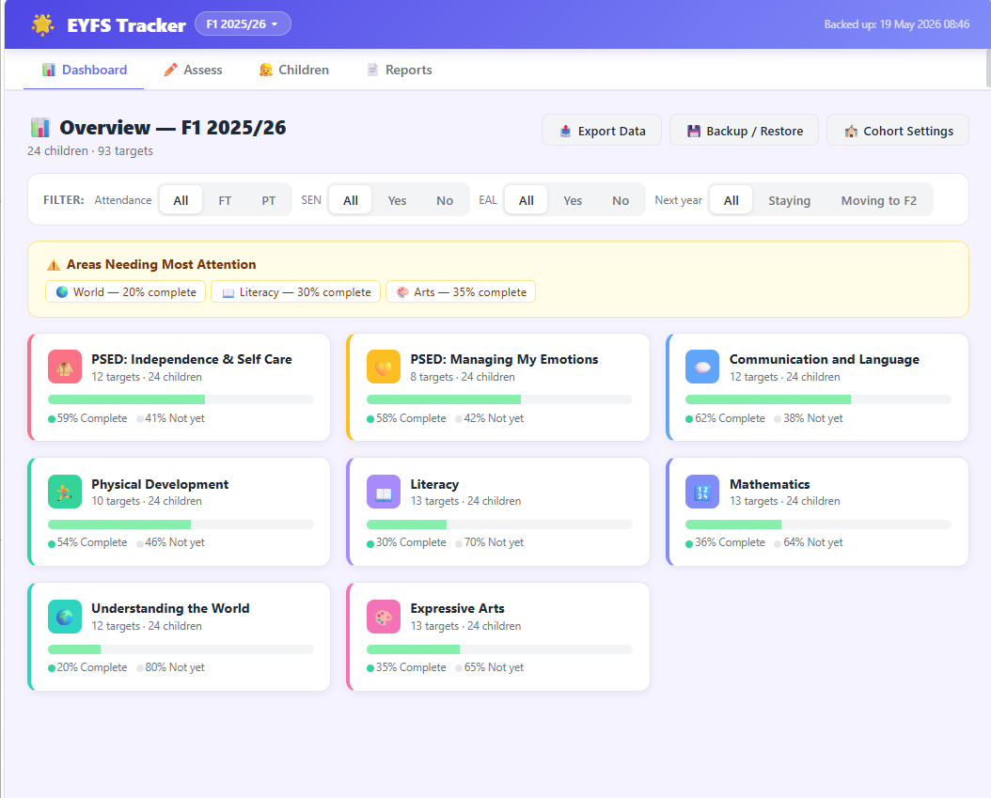The image size is (991, 798).
Task: Filter attendance by PT
Action: point(269,200)
